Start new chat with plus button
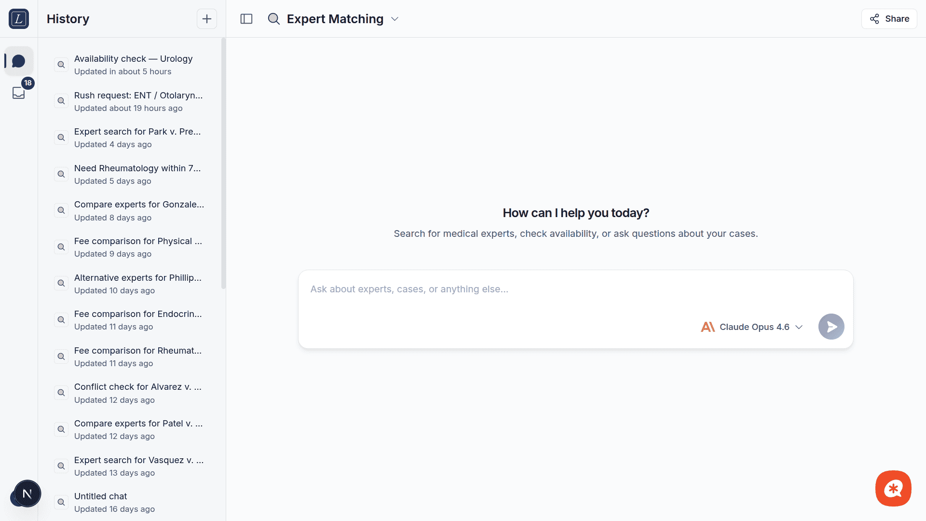The image size is (926, 521). pyautogui.click(x=206, y=19)
